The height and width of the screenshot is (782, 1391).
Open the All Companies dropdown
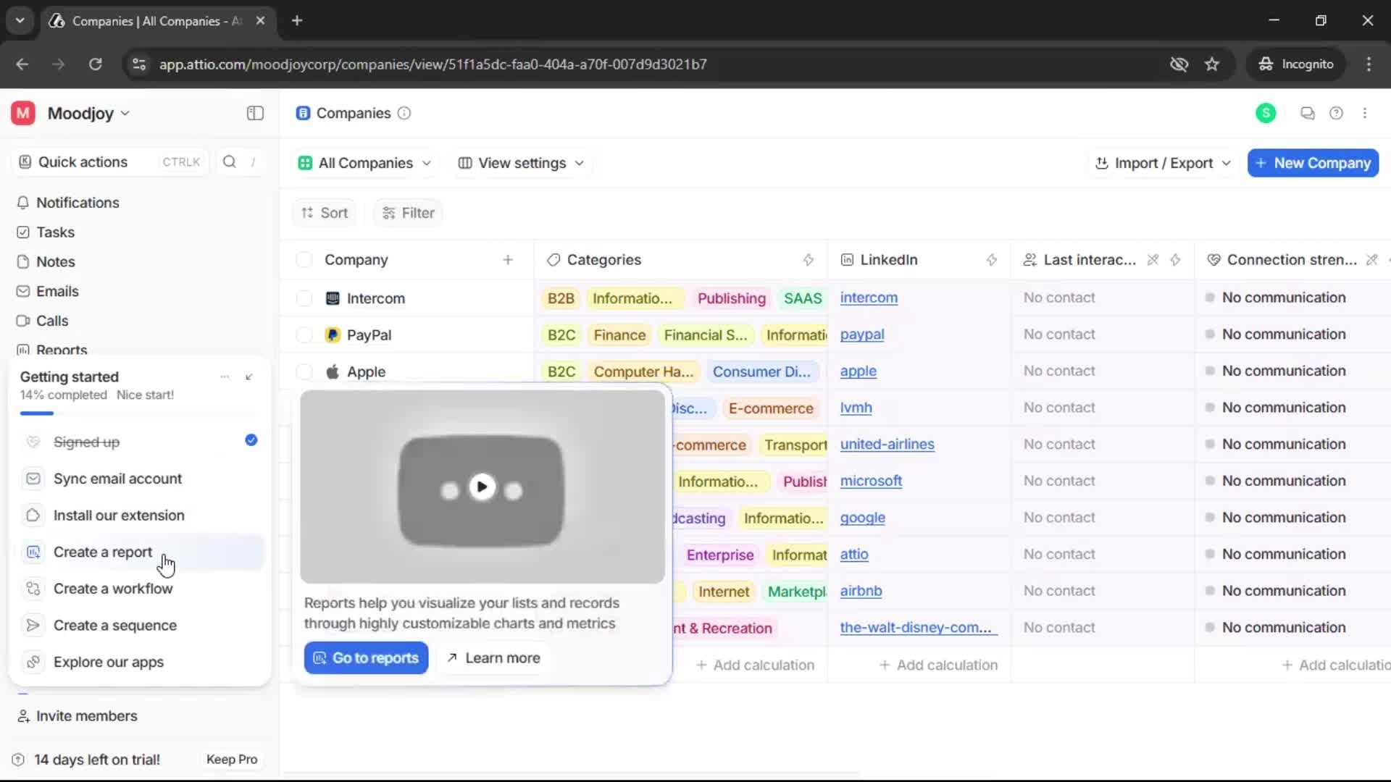click(x=364, y=163)
